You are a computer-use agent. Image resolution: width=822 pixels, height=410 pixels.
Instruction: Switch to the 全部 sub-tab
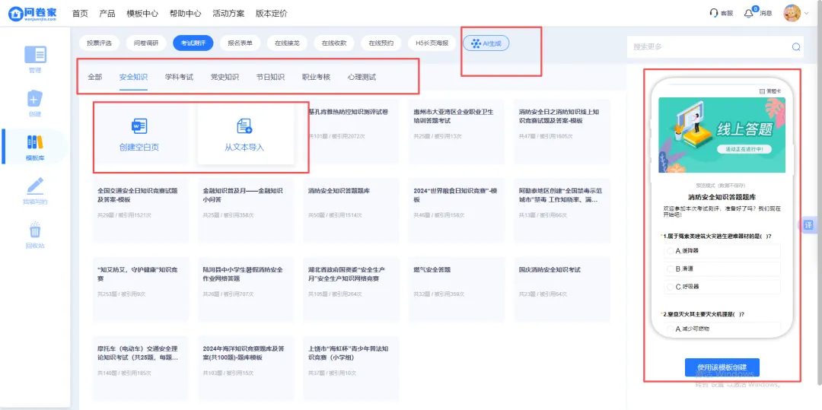click(x=95, y=77)
